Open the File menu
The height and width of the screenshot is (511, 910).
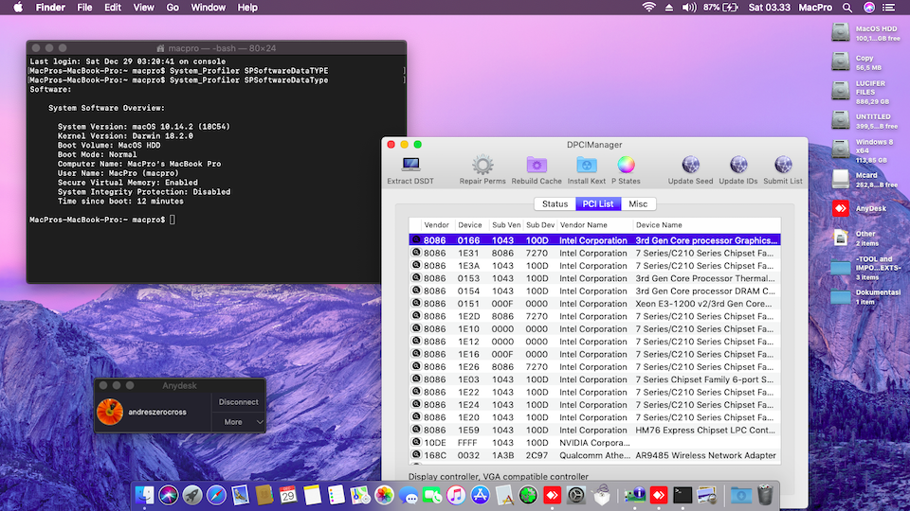click(x=84, y=8)
